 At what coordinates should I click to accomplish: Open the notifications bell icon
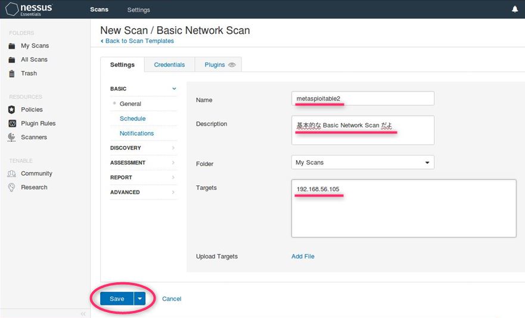pos(515,10)
